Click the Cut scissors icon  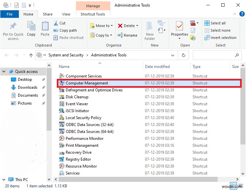click(x=56, y=23)
